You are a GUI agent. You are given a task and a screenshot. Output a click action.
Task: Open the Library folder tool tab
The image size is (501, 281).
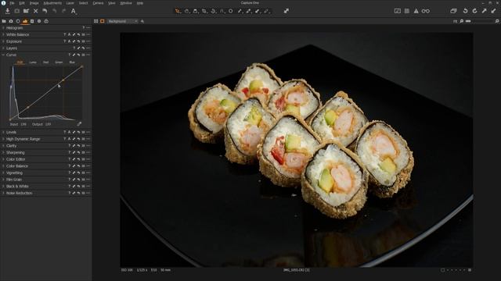pos(4,21)
